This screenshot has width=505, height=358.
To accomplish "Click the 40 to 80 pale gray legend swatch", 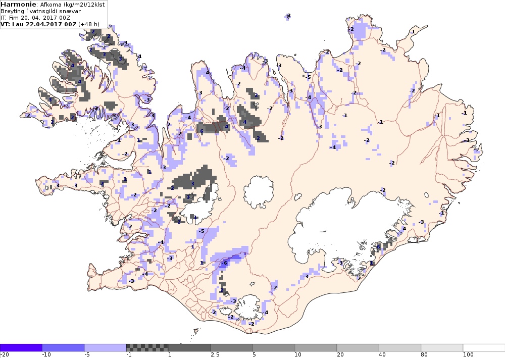I will point(400,348).
